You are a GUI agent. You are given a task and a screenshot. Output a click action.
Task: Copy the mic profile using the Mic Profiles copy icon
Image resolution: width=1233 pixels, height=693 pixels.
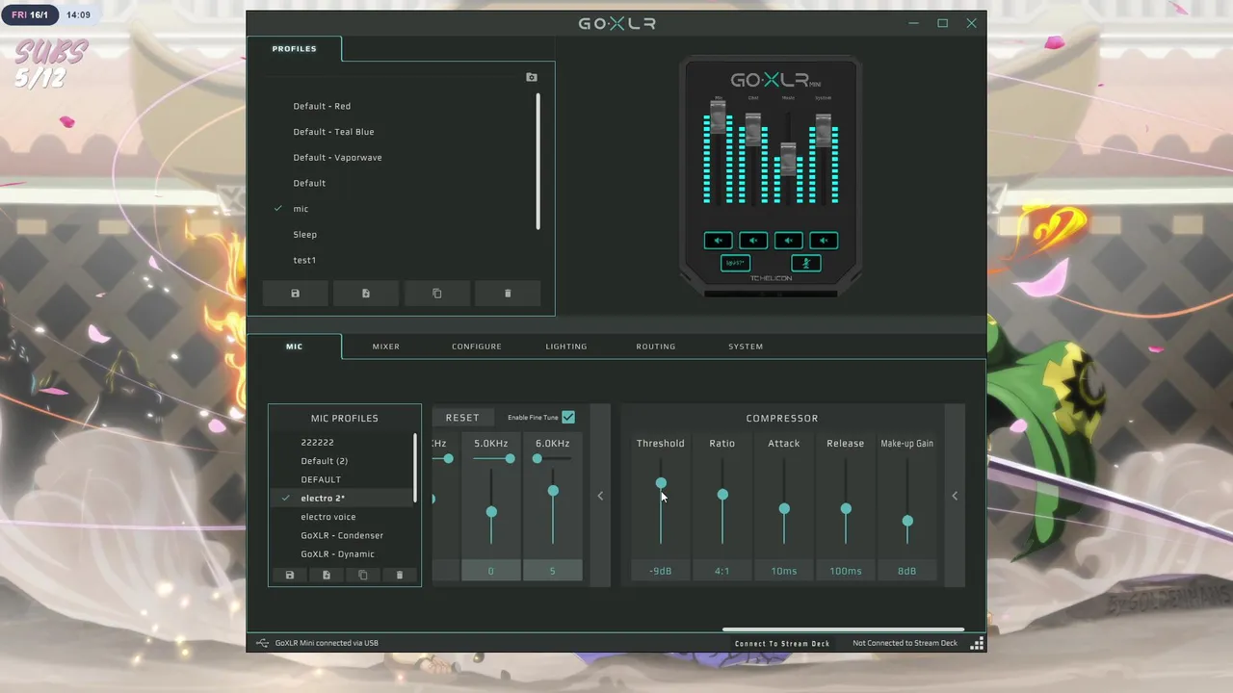[x=363, y=575]
